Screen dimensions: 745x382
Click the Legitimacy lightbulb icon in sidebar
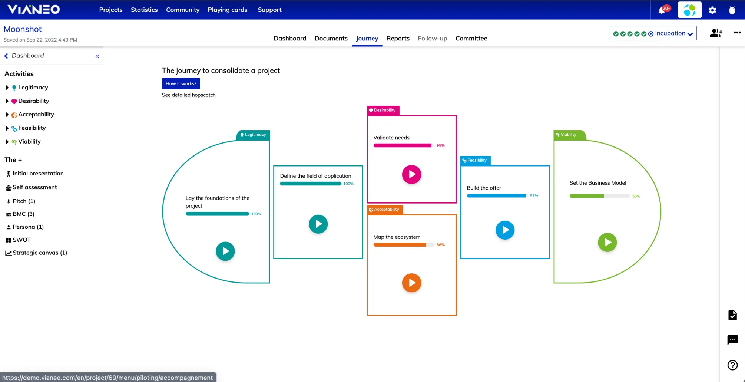pos(14,88)
